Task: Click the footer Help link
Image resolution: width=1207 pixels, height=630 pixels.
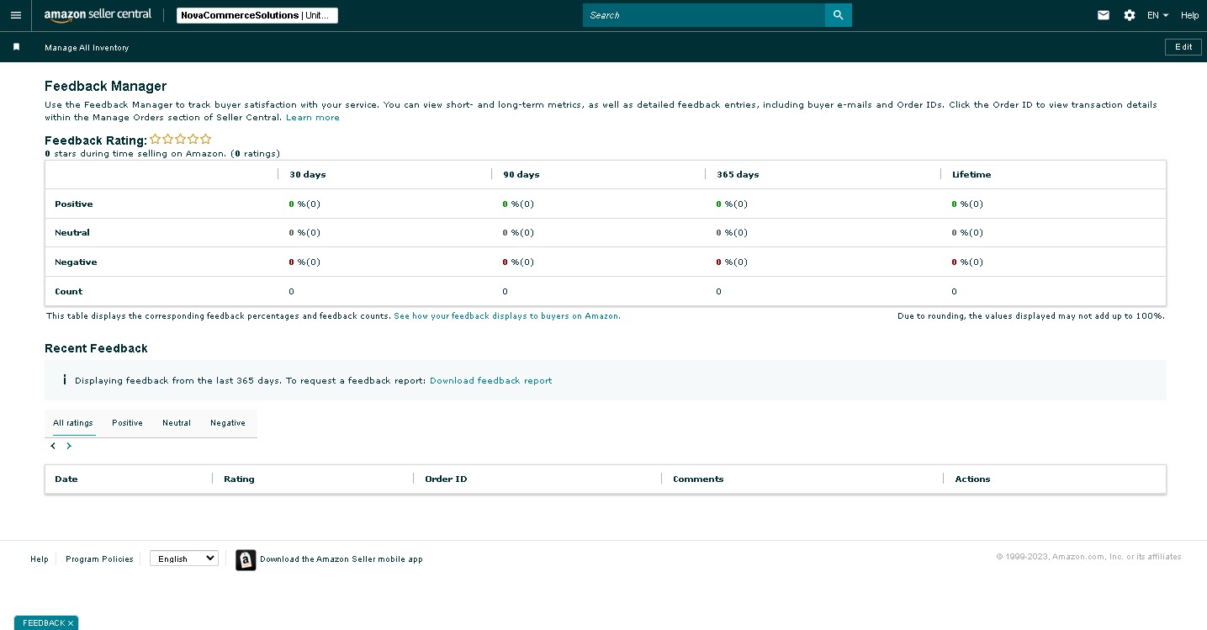Action: coord(40,559)
